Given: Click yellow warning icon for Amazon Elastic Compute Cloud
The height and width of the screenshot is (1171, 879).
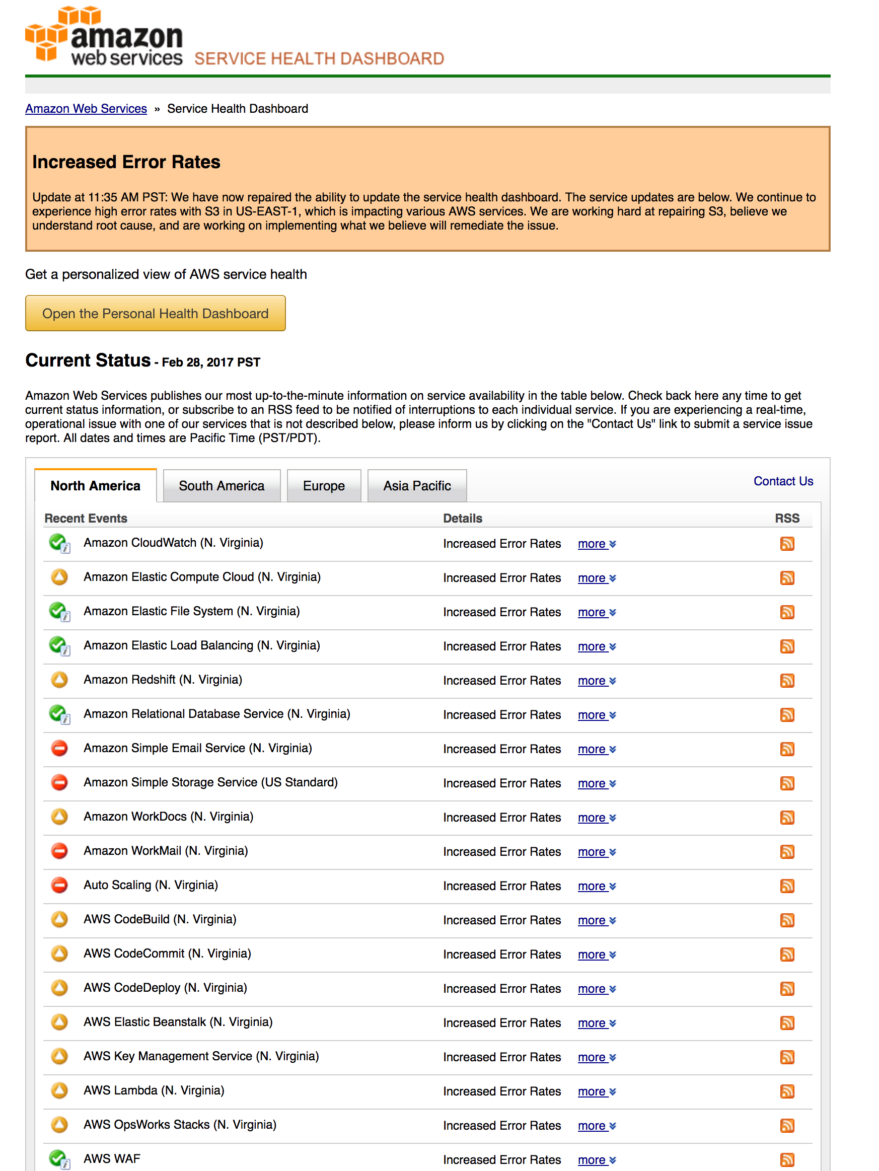Looking at the screenshot, I should click(x=59, y=576).
